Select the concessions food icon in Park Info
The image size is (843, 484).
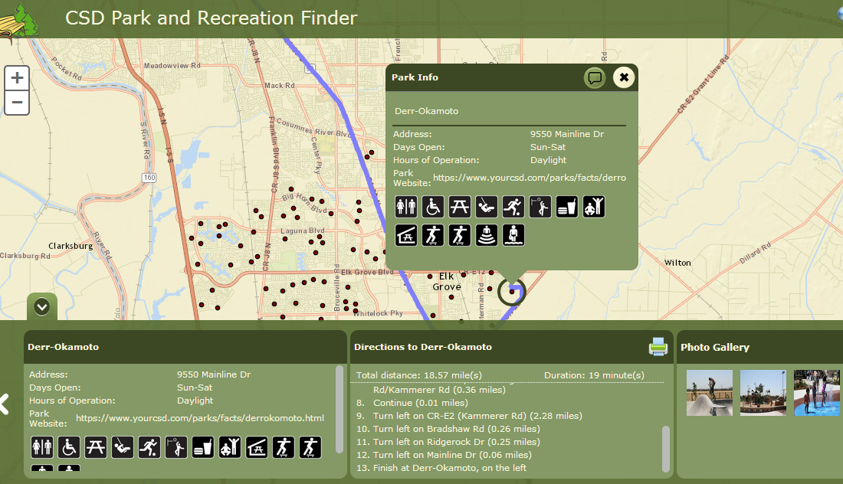566,206
